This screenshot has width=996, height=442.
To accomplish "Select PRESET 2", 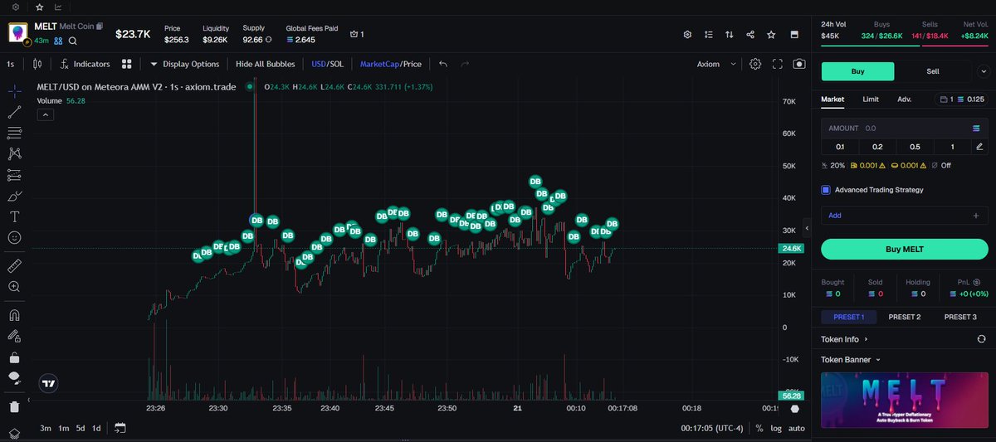I will (905, 317).
